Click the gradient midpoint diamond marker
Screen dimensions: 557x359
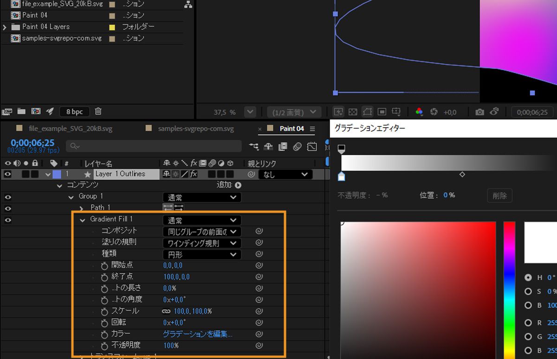click(462, 174)
